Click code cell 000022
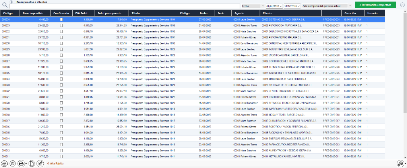The image size is (407, 168). (6, 91)
